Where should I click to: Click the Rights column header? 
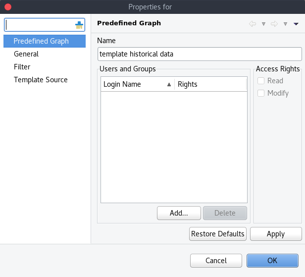click(x=210, y=84)
